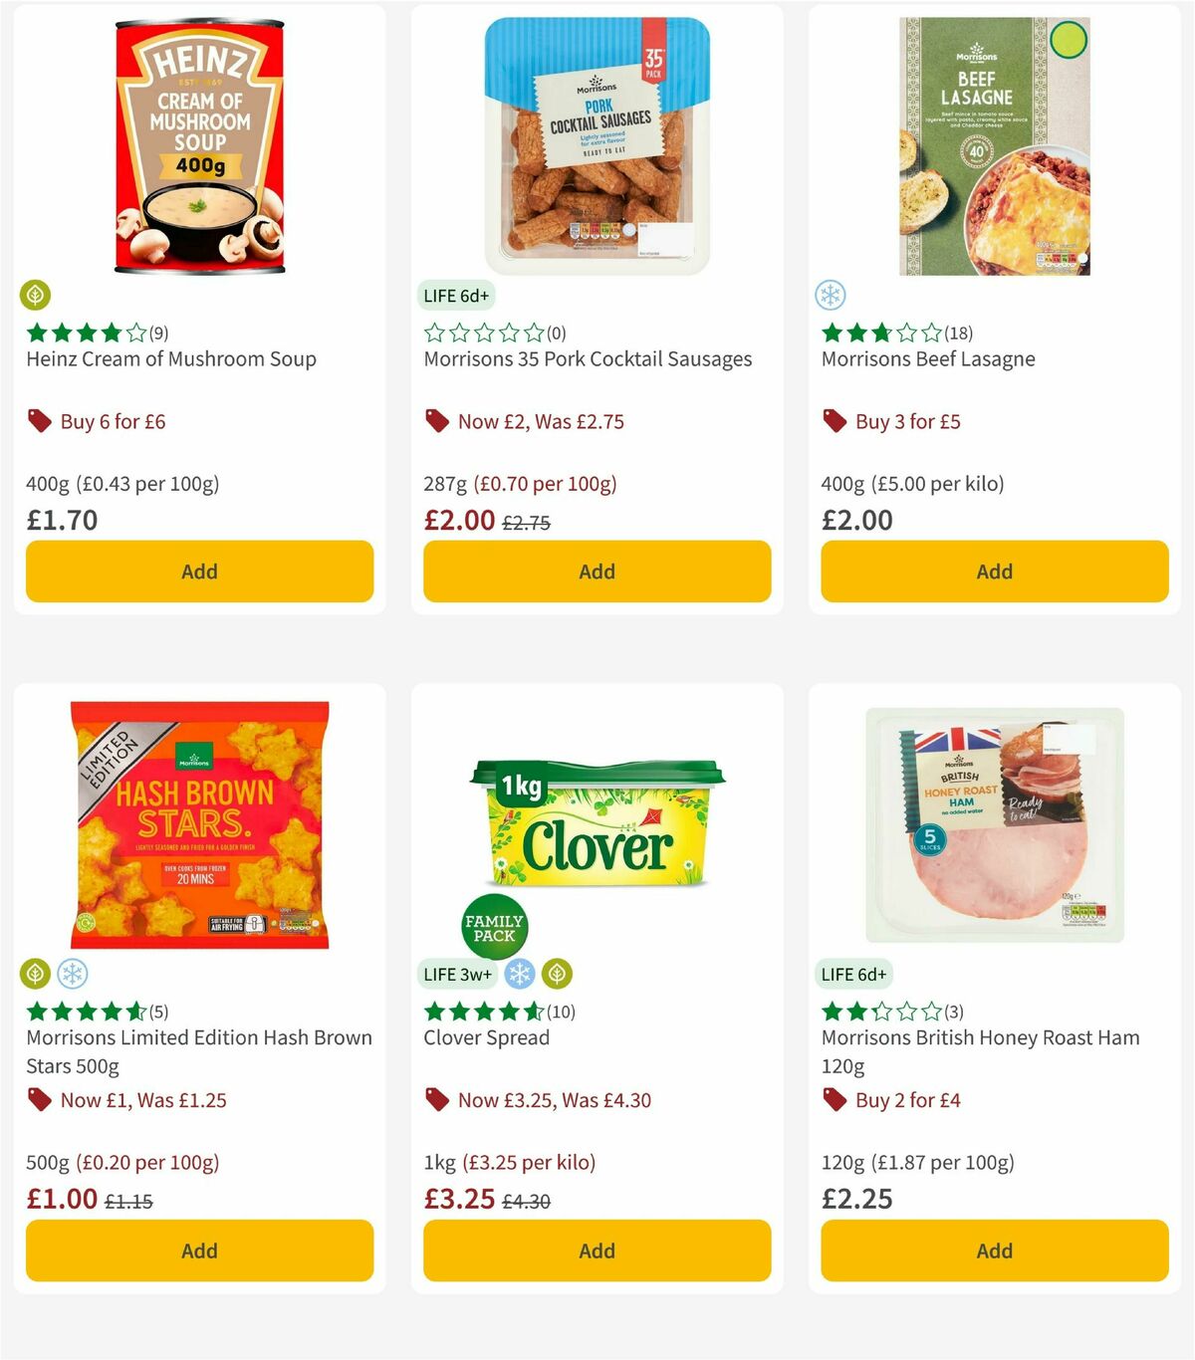Add Clover Spread to the basket
Viewport: 1195px width, 1360px height.
click(x=596, y=1250)
